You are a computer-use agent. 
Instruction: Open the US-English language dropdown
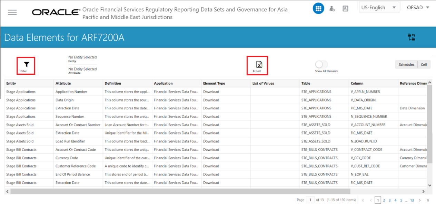(x=378, y=8)
